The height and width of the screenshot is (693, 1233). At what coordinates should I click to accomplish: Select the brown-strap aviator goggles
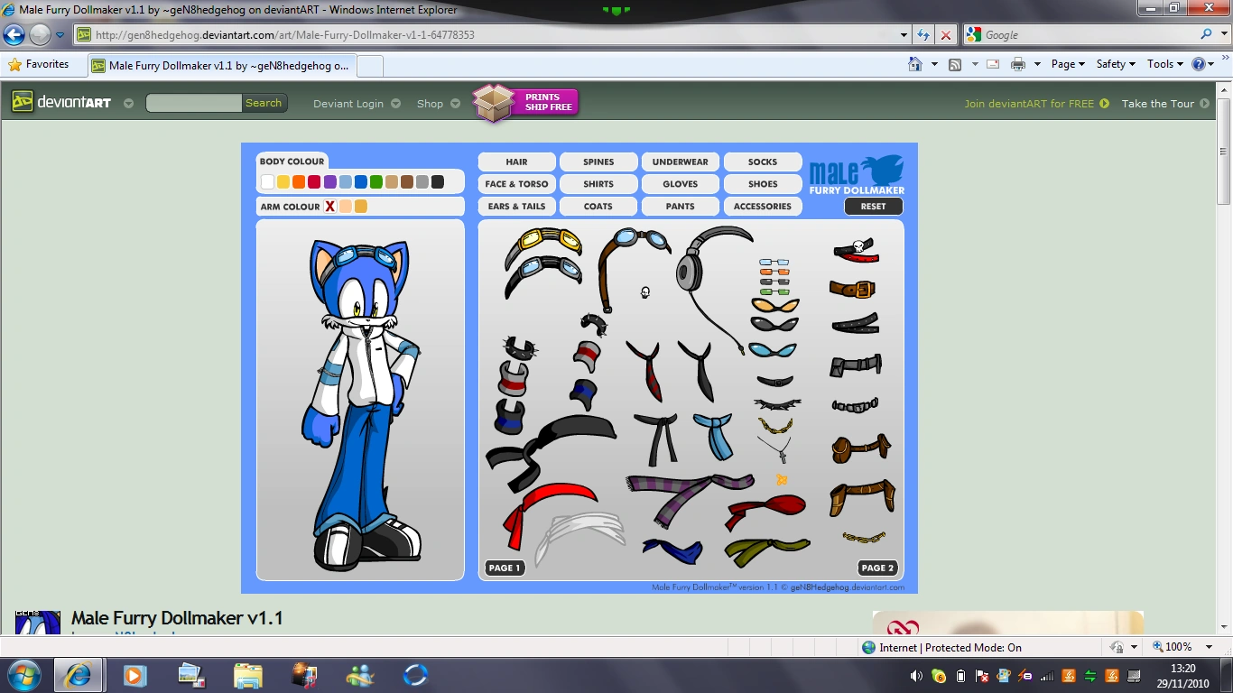click(630, 266)
